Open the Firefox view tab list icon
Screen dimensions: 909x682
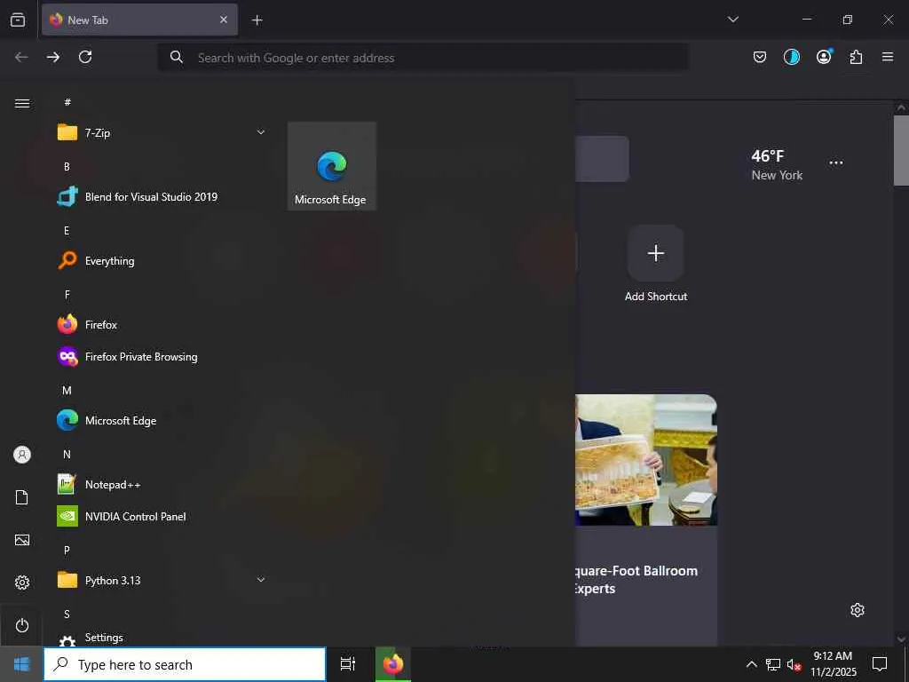18,20
